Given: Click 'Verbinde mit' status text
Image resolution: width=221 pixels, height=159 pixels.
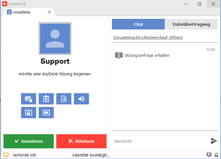Looking at the screenshot, I should point(24,155).
